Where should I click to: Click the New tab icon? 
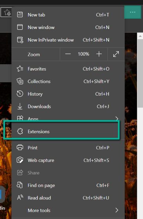pyautogui.click(x=20, y=14)
